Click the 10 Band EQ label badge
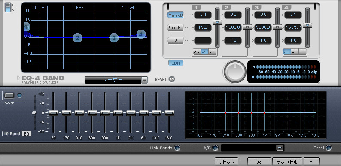The image size is (341, 166). (17, 134)
